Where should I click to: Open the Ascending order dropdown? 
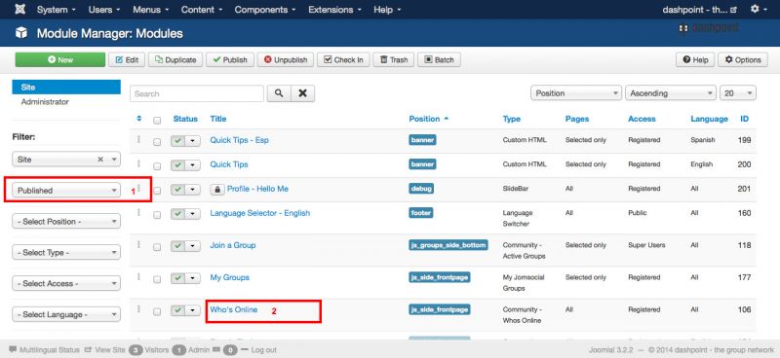coord(671,92)
